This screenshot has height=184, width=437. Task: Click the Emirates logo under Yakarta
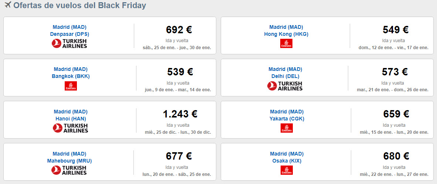[x=287, y=128]
